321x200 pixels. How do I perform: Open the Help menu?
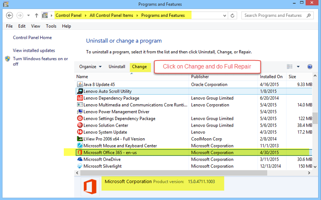[x=66, y=26]
